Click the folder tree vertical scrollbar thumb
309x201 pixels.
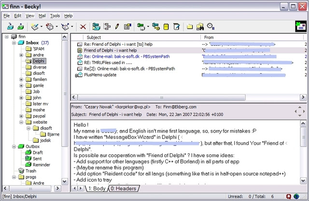tap(65, 94)
